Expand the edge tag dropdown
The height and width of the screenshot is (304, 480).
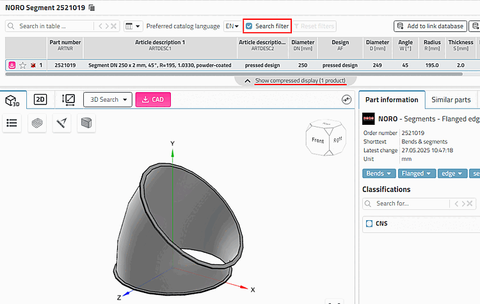(452, 173)
